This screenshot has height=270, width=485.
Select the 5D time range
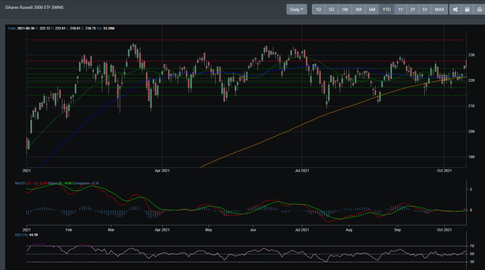click(x=331, y=9)
